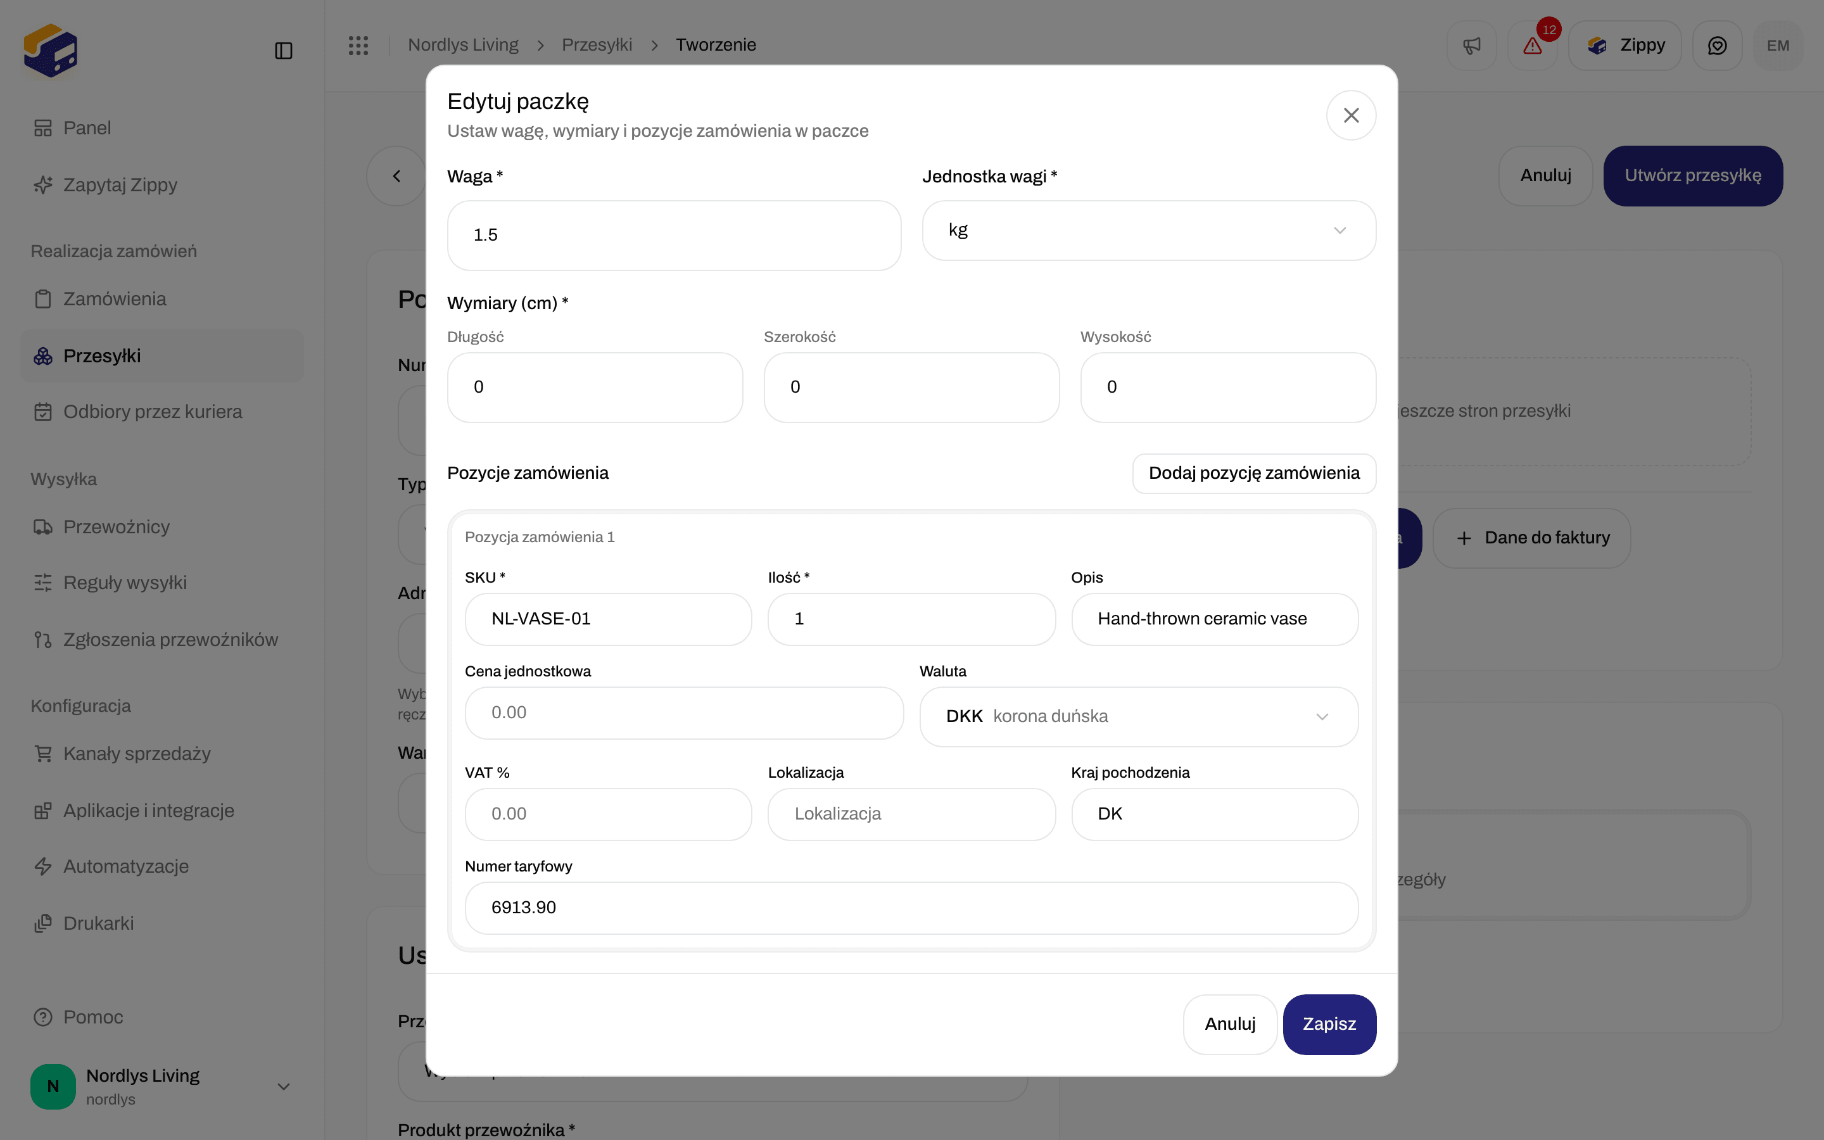Open the support chat icon
1824x1140 pixels.
[1717, 45]
